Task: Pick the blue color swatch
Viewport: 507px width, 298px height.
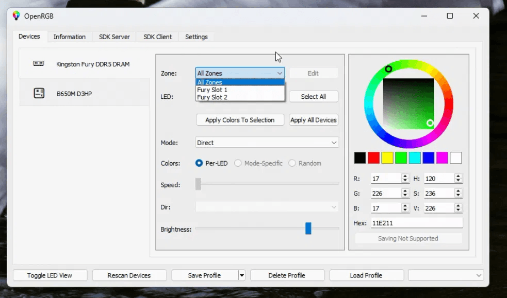Action: click(428, 157)
